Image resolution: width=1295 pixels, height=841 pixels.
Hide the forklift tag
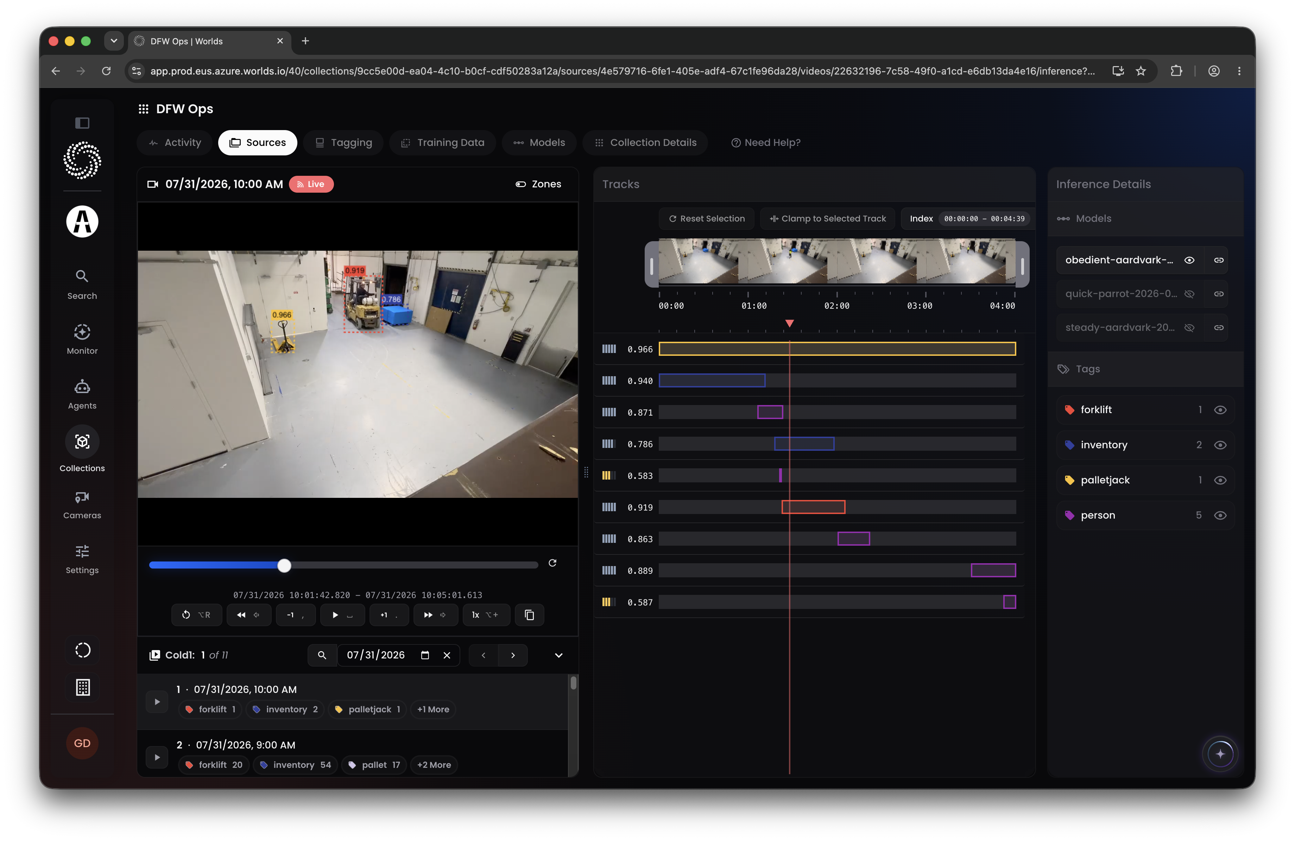pyautogui.click(x=1220, y=410)
